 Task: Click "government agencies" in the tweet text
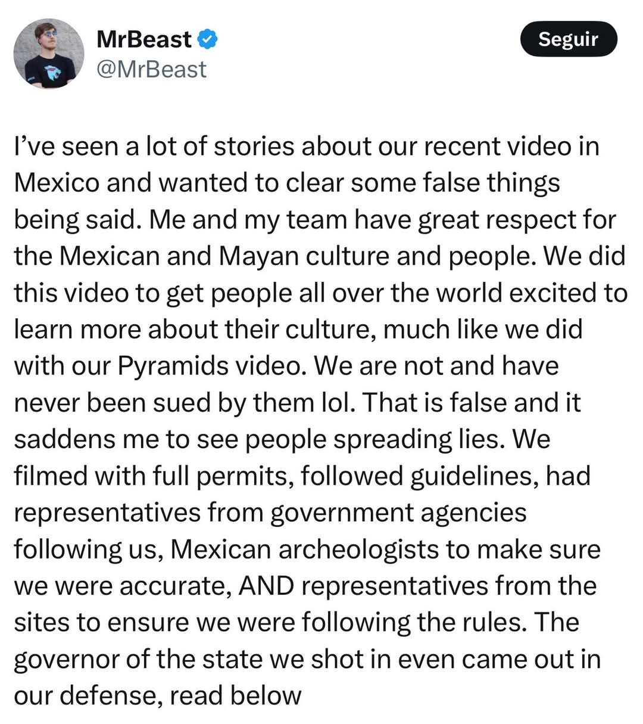[398, 512]
